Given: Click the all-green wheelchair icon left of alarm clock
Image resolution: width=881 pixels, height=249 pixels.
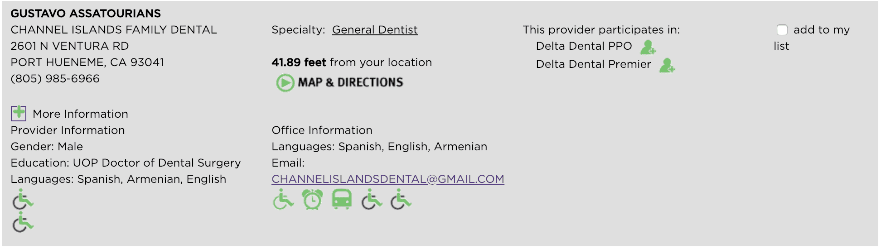Looking at the screenshot, I should (283, 199).
